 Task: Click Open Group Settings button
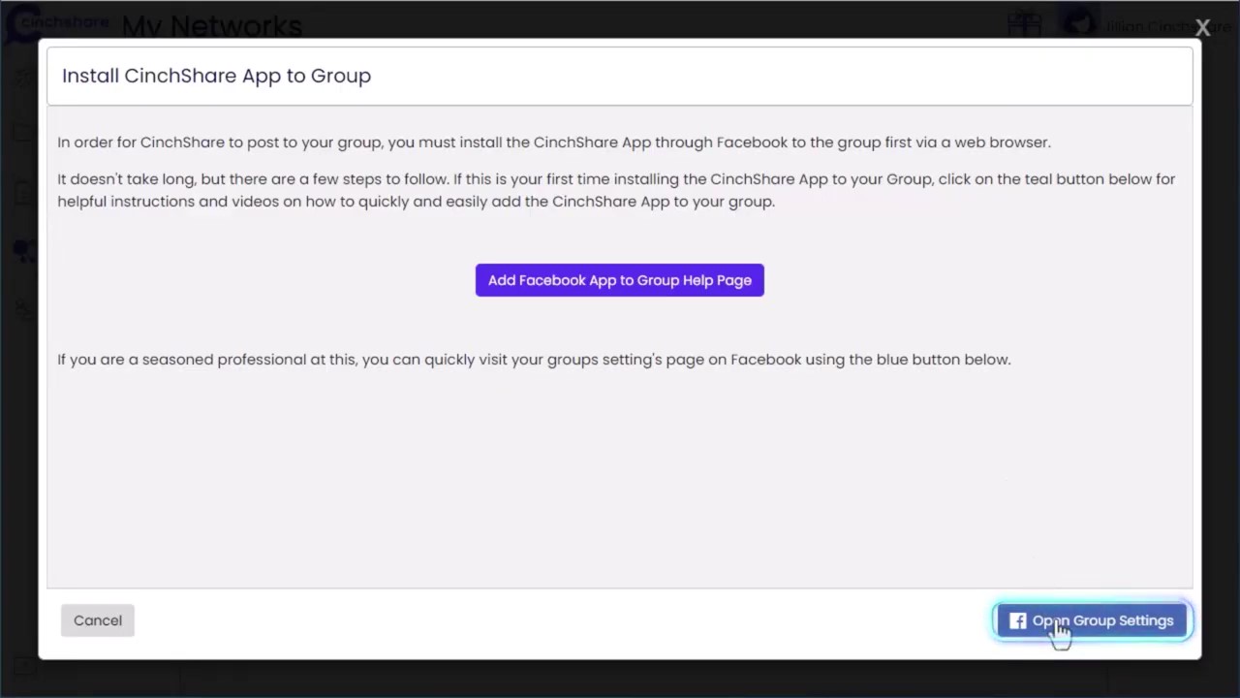point(1092,620)
